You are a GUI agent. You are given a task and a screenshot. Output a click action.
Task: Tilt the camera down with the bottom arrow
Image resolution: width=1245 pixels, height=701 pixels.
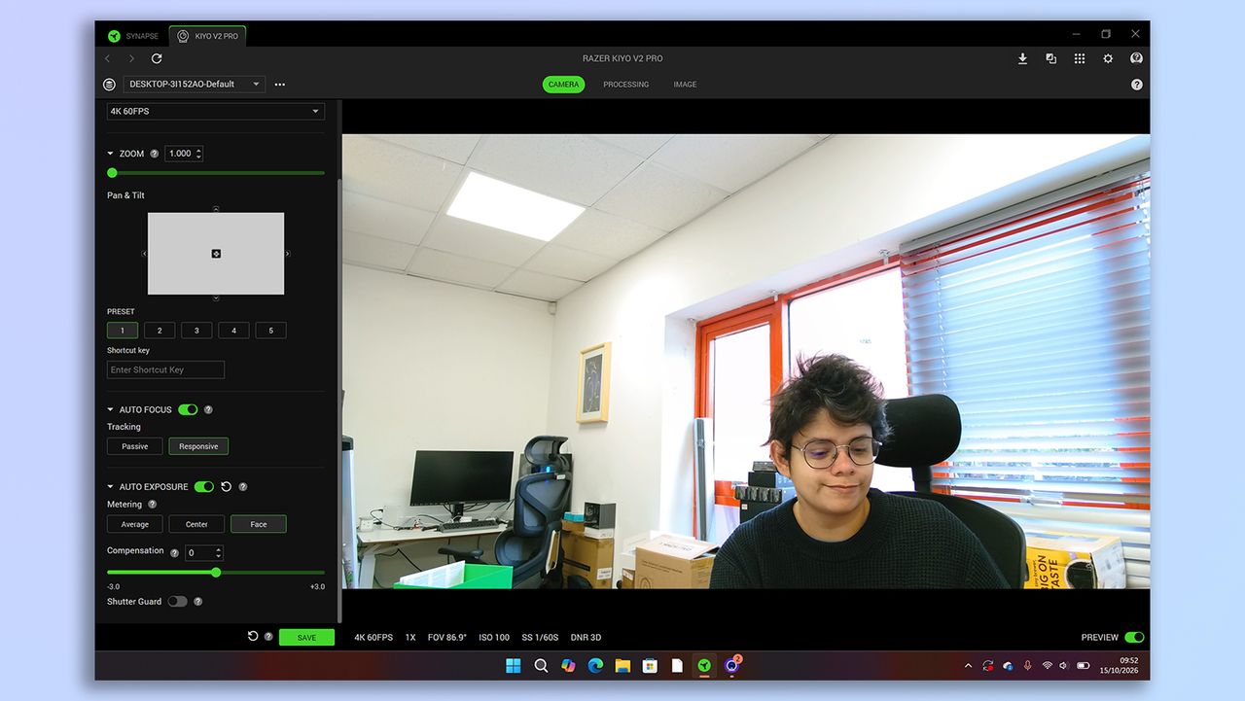[x=216, y=298]
